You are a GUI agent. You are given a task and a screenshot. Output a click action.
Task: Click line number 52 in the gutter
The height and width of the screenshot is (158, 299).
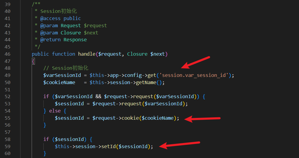point(8,97)
